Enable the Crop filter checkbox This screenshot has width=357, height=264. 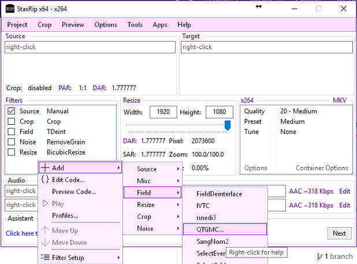click(11, 122)
